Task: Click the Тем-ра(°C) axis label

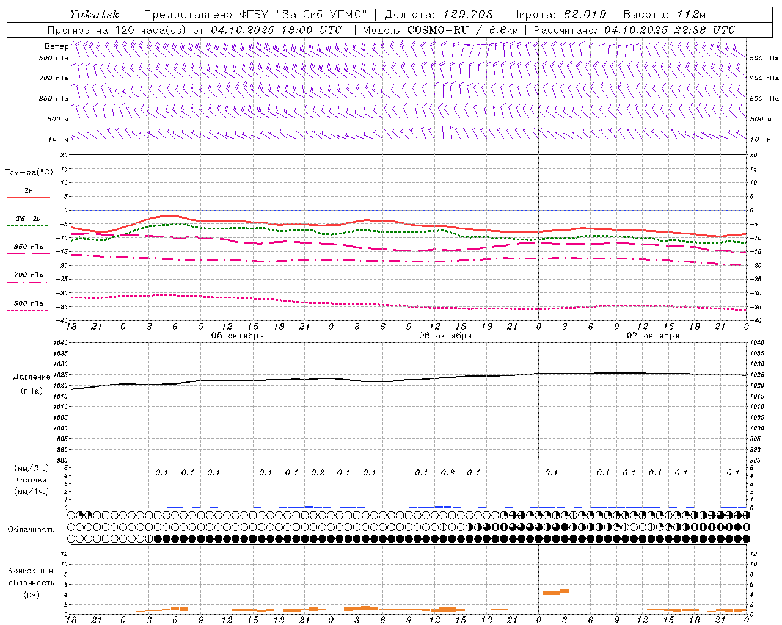Action: 29,173
